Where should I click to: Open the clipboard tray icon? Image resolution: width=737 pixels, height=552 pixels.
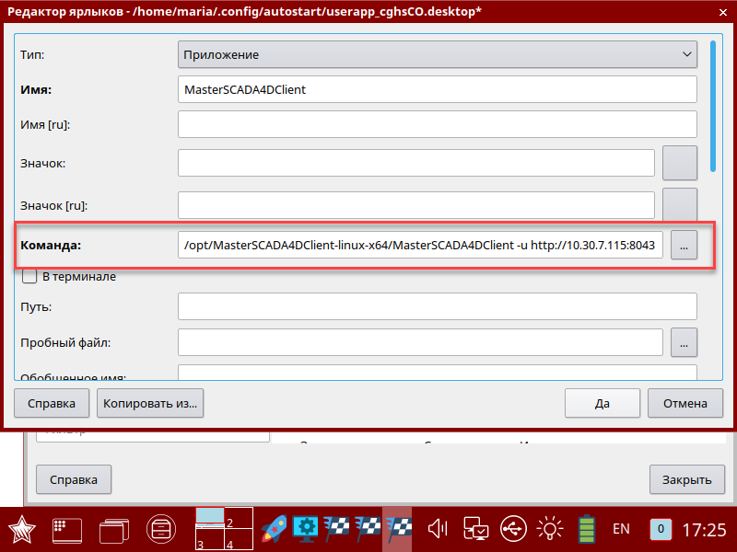coord(475,528)
